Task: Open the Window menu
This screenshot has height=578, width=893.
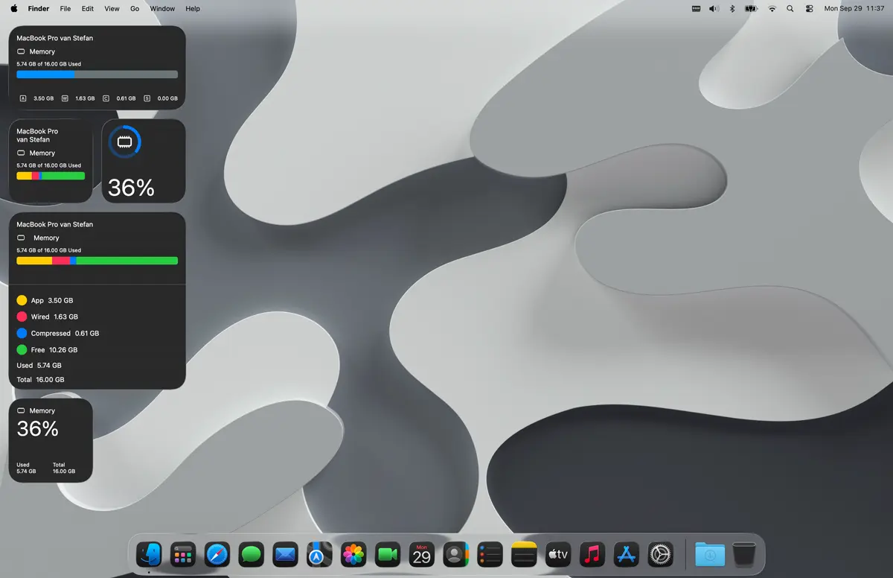Action: [x=162, y=9]
